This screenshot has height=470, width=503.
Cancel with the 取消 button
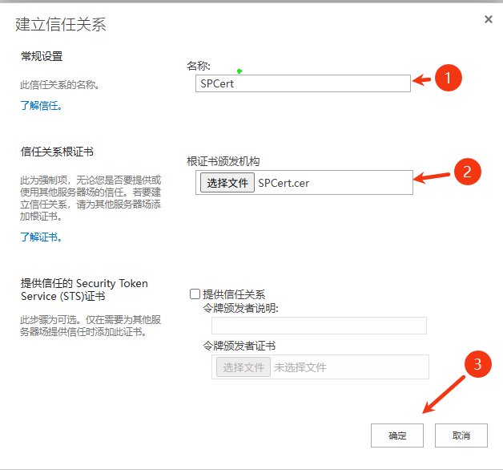[x=461, y=436]
